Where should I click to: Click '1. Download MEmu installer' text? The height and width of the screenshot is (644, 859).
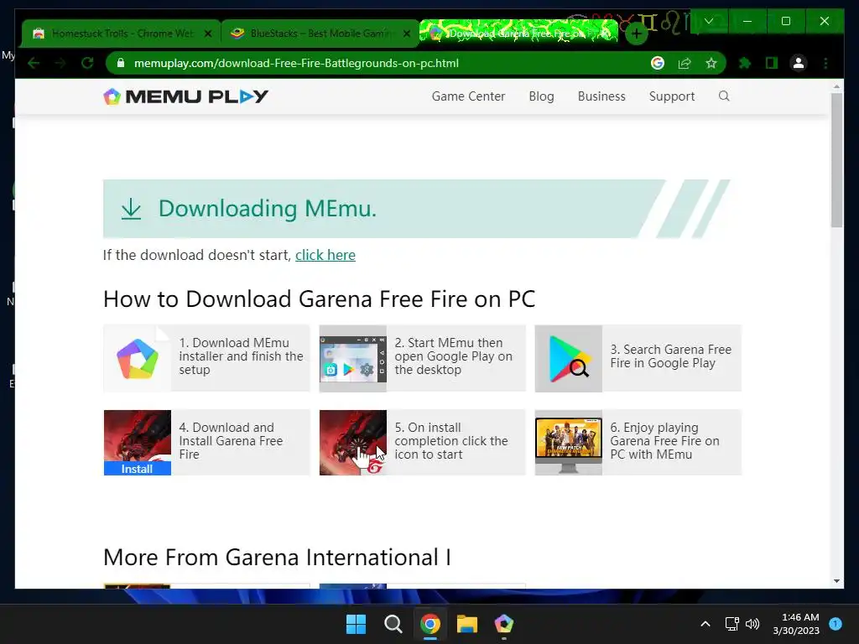[241, 356]
